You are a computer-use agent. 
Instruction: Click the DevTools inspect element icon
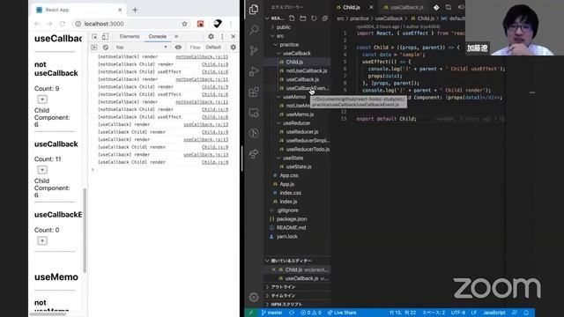point(94,36)
